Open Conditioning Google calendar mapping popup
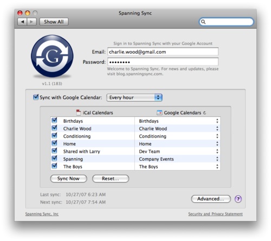 (x=217, y=136)
